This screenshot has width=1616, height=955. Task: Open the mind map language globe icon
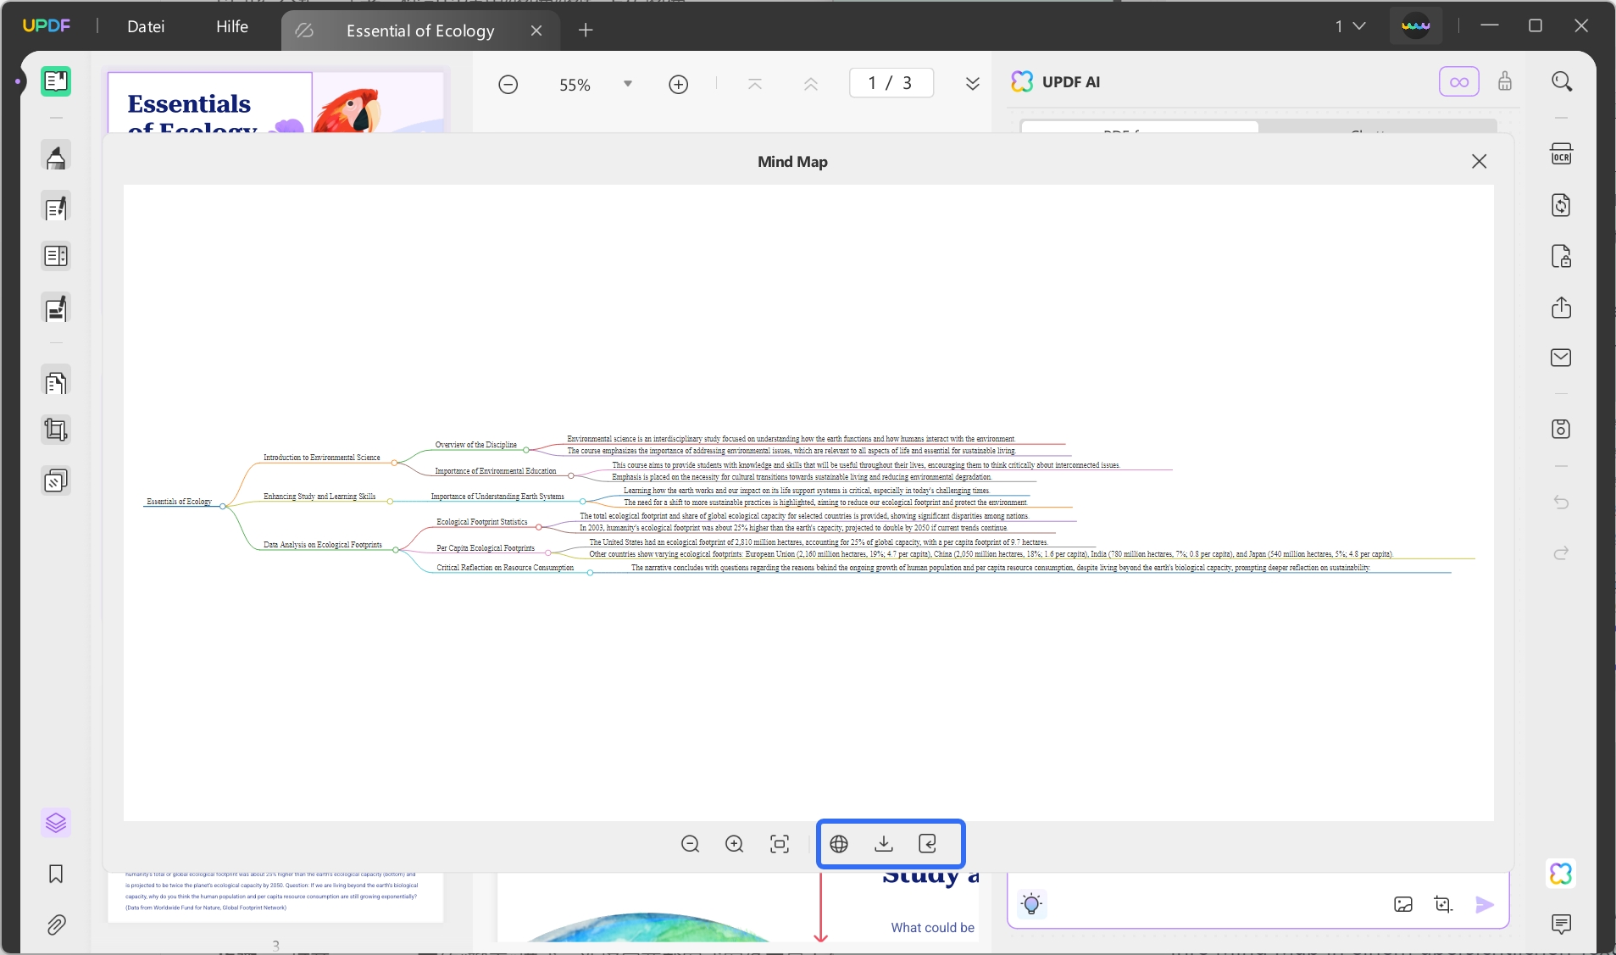click(839, 844)
